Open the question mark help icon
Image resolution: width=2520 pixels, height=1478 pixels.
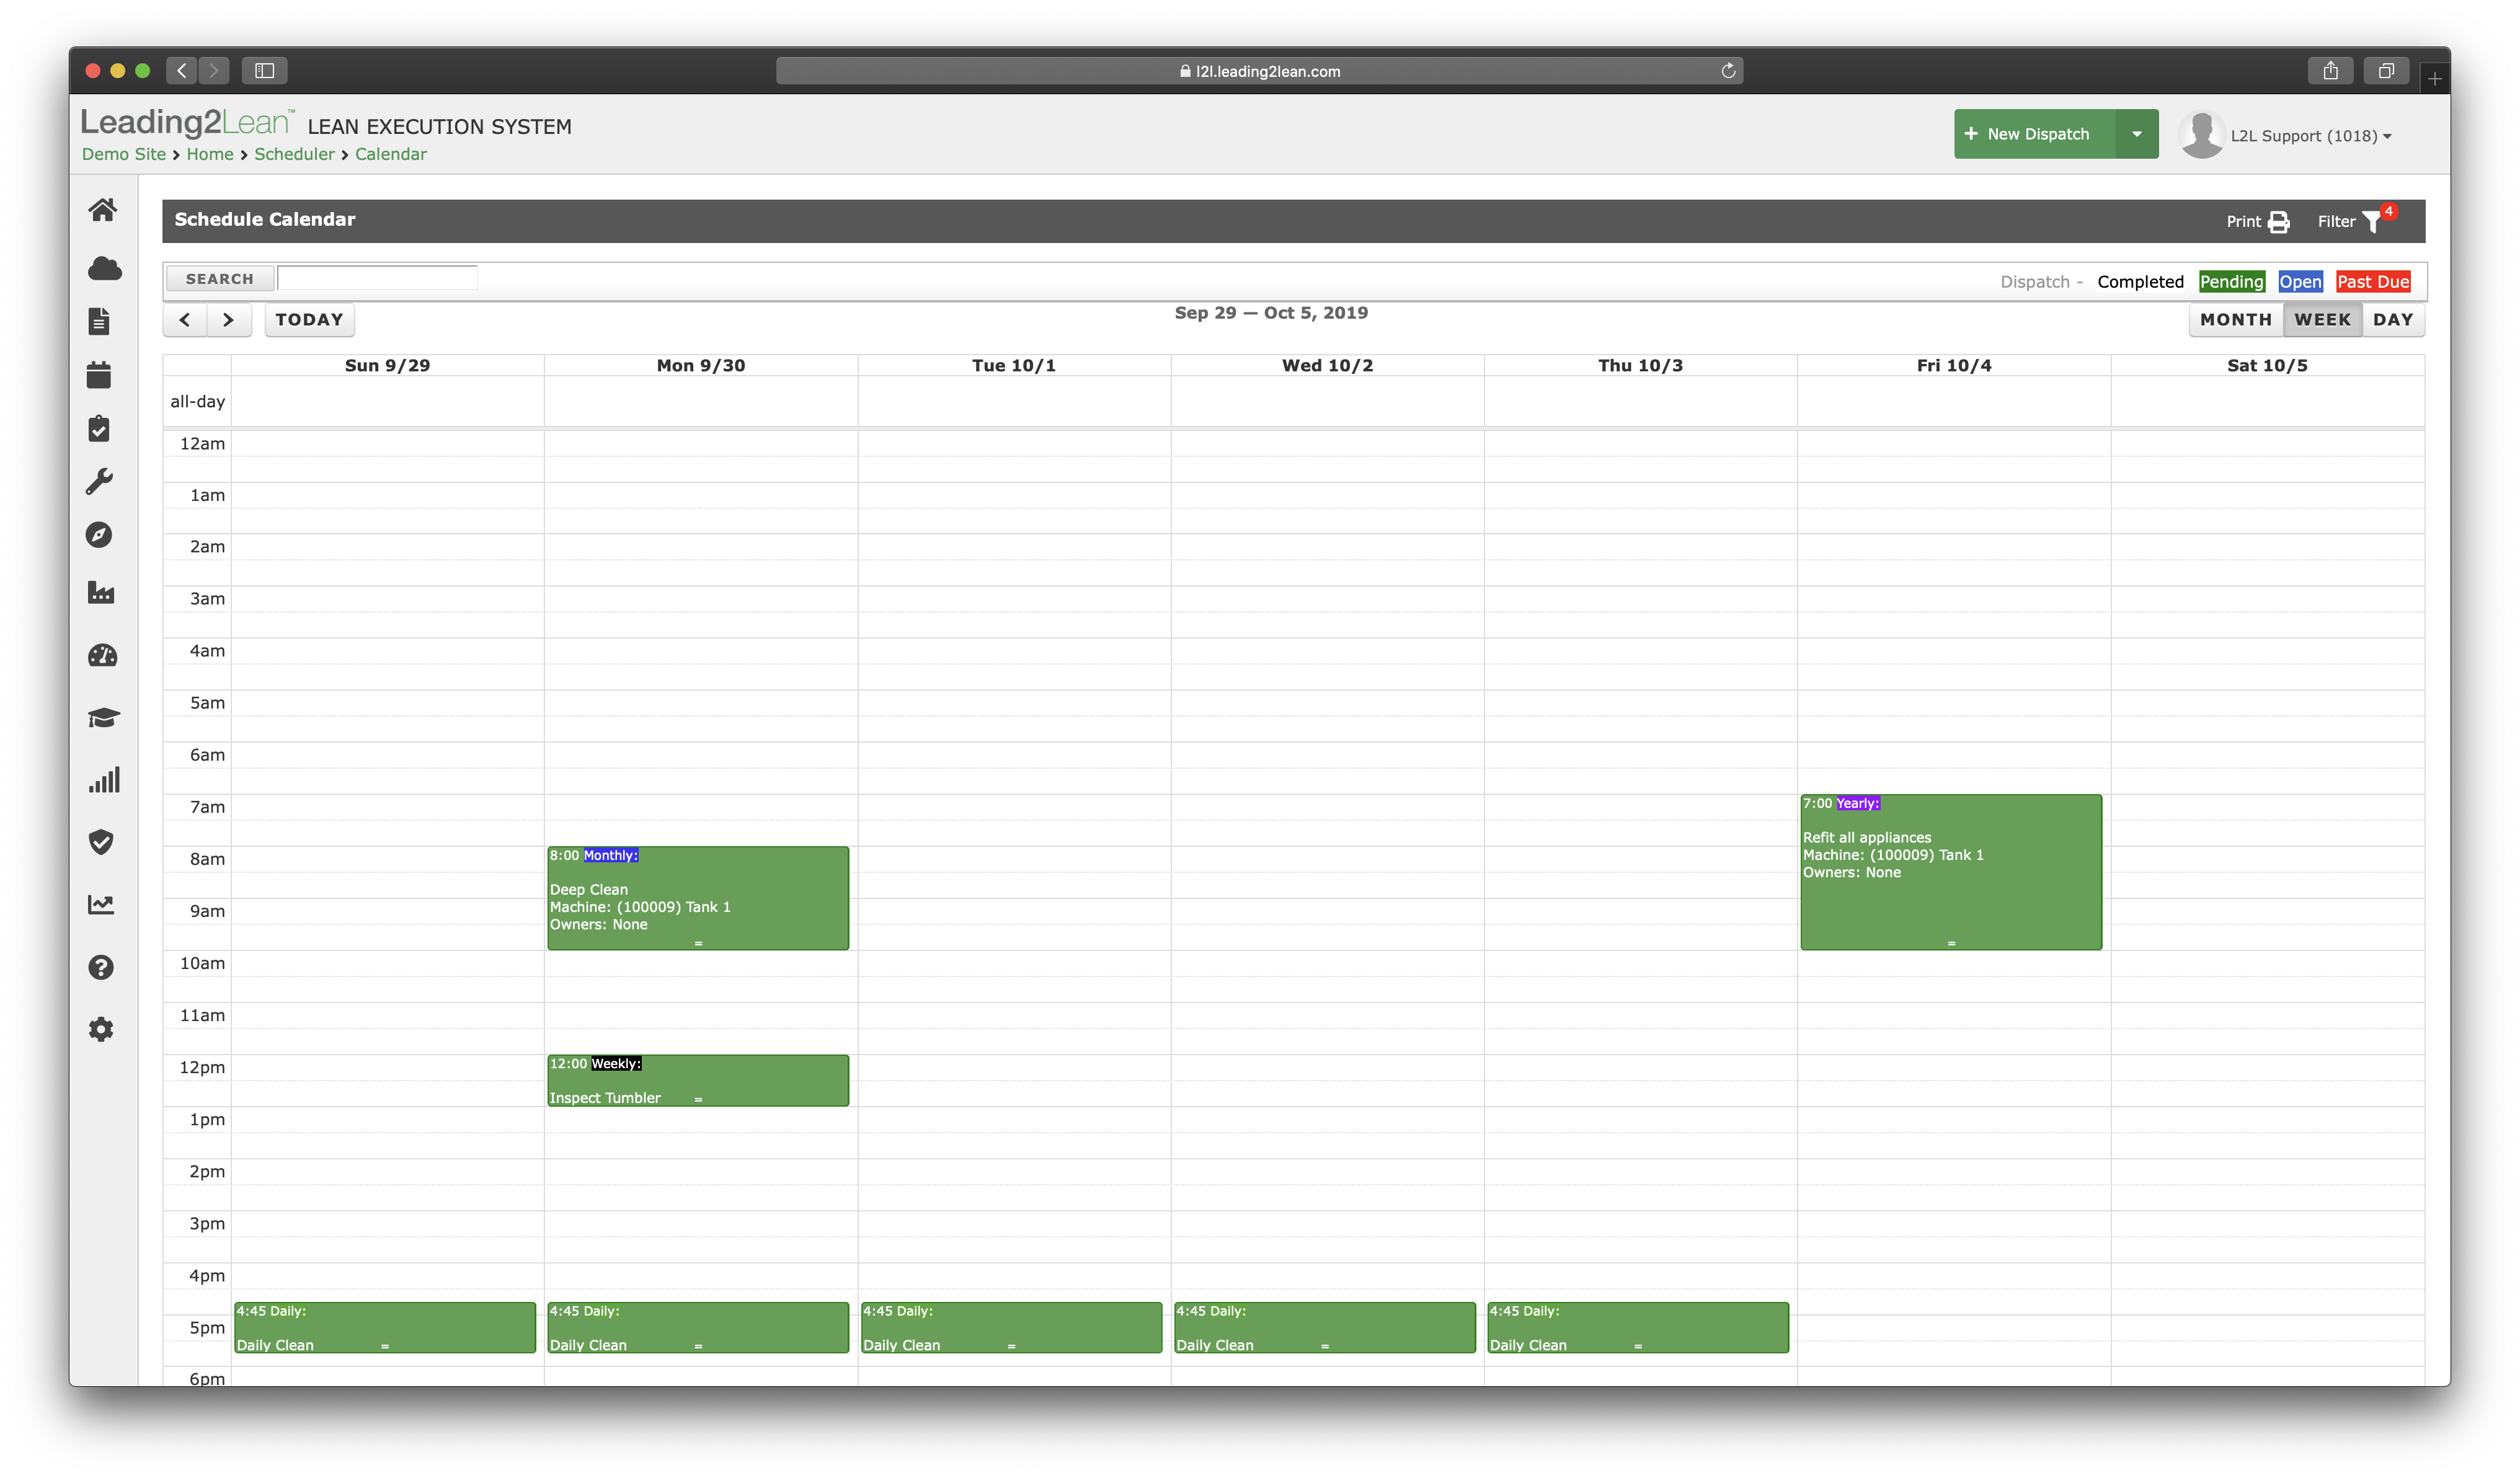pyautogui.click(x=101, y=967)
